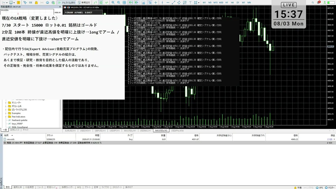336x189 pixels.
Task: Open the IDE MetaEditor button
Action: (31, 2)
